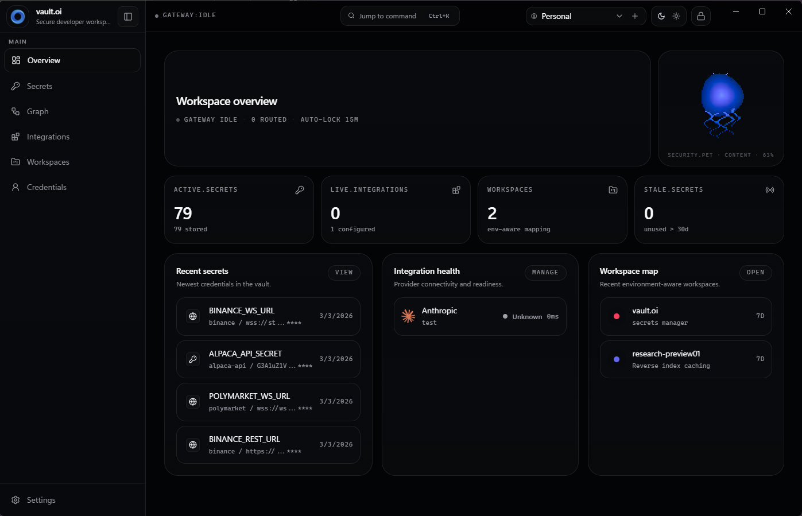Click VIEW on the Recent secrets card
802x516 pixels.
pos(344,273)
